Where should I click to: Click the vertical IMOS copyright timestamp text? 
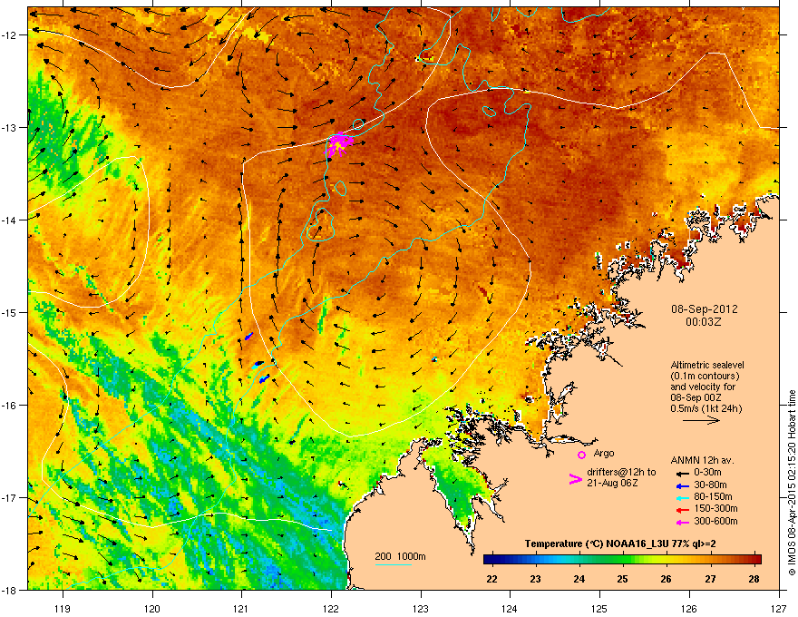tap(792, 483)
